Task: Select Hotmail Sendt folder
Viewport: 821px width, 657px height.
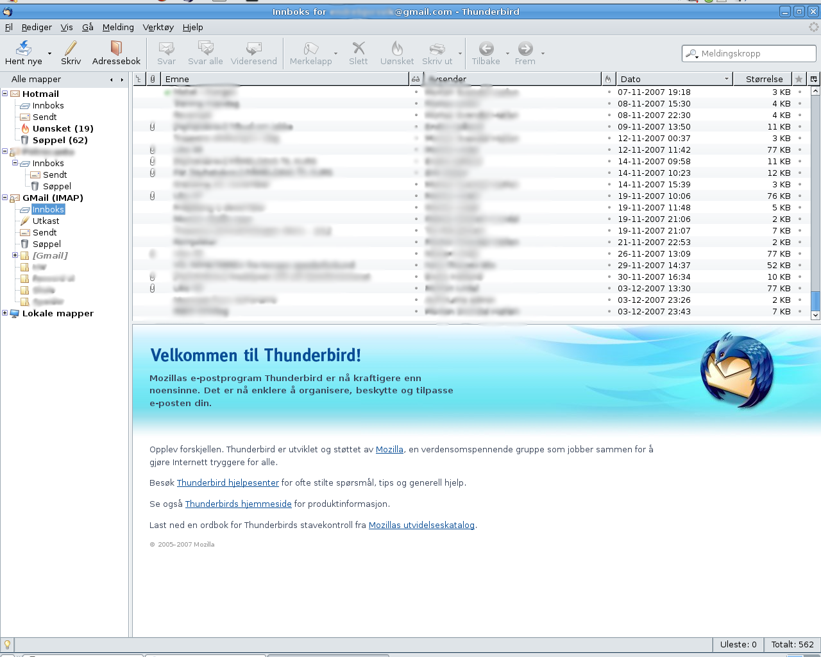Action: (44, 117)
